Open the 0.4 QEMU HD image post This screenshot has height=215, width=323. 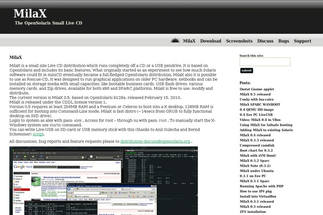tap(256, 110)
